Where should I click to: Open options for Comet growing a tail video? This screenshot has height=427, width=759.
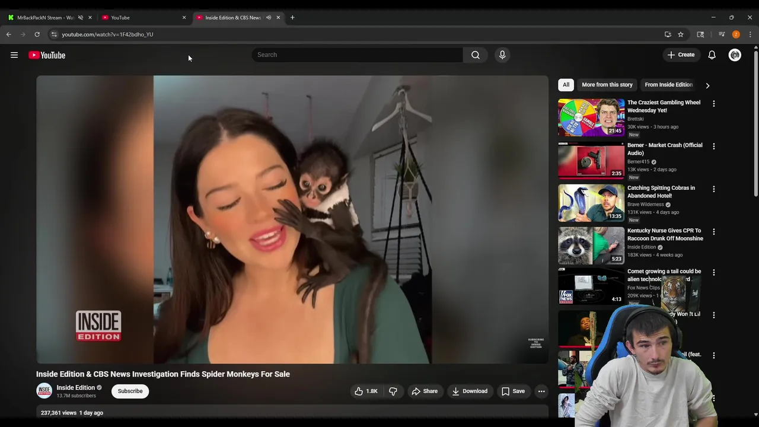714,272
